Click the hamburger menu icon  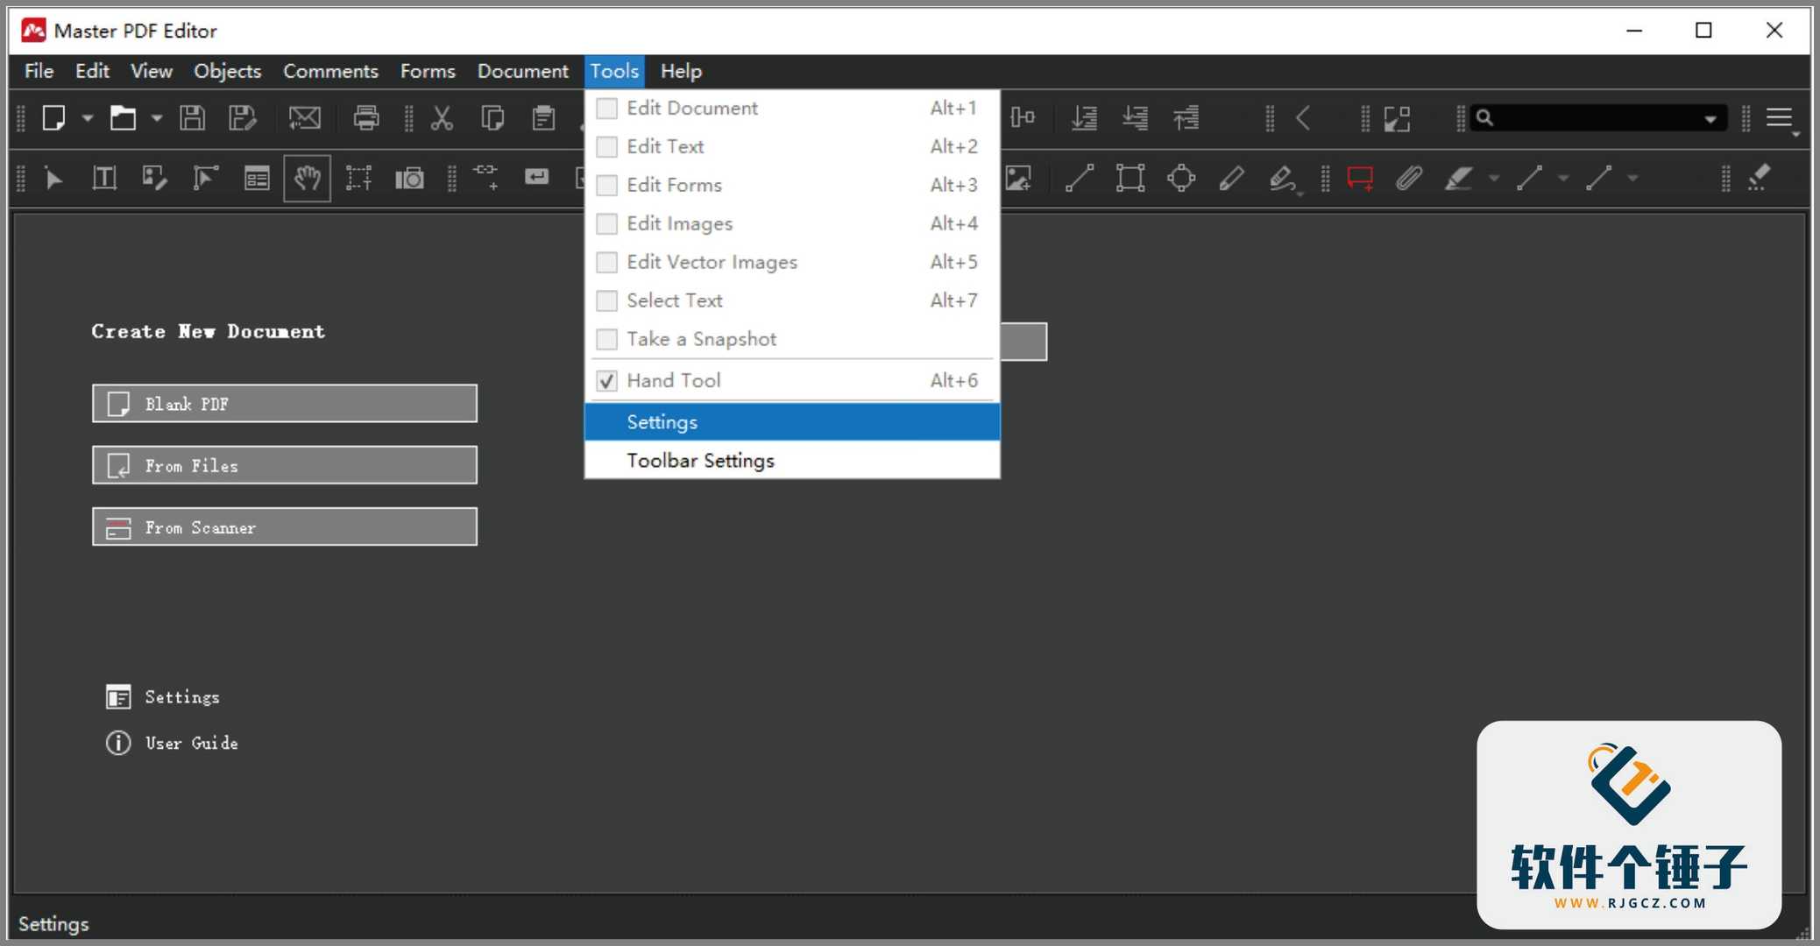coord(1780,118)
